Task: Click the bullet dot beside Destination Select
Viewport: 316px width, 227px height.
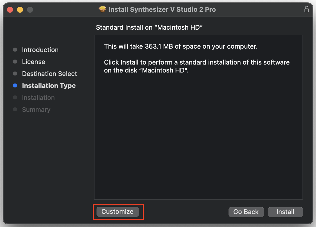Action: click(x=15, y=74)
